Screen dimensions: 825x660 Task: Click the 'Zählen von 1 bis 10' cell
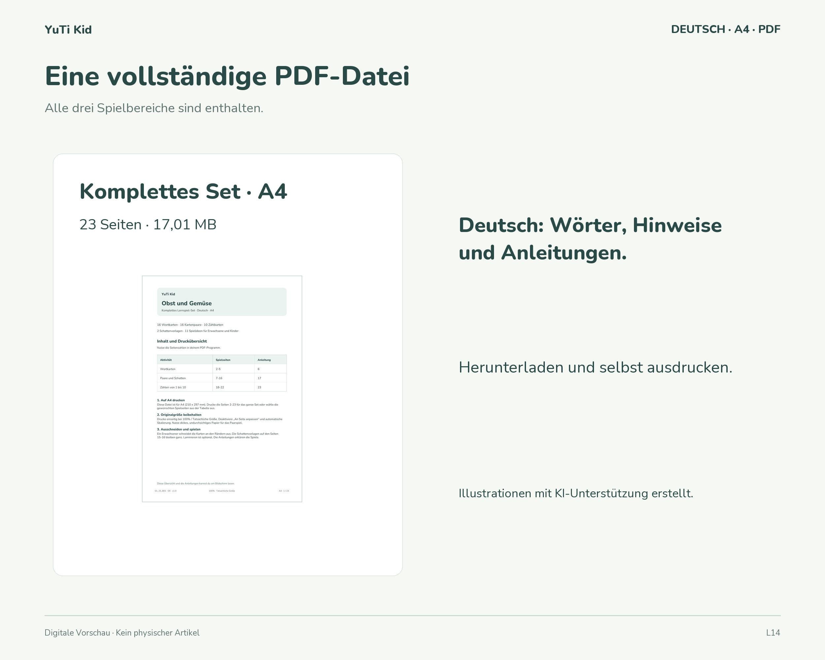[x=173, y=387]
